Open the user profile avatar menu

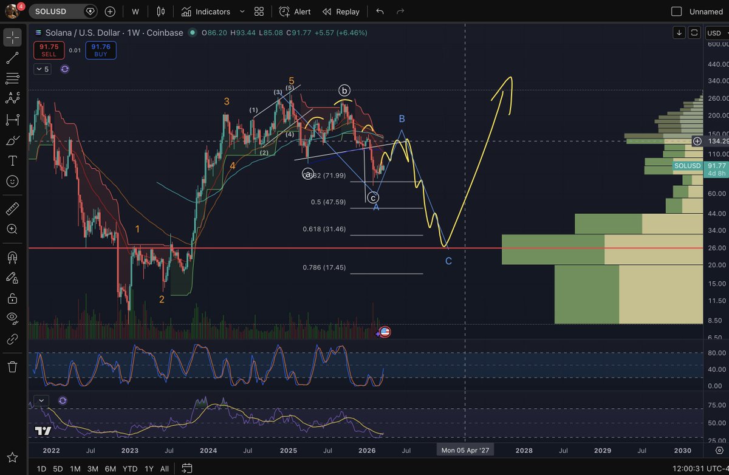tap(12, 11)
